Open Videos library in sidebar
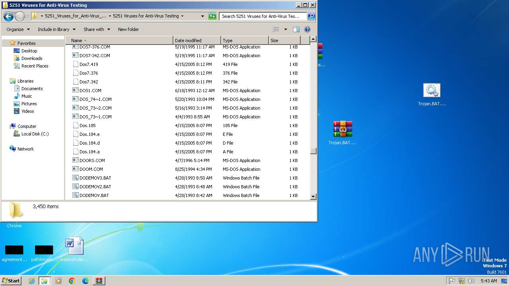This screenshot has height=286, width=509. pyautogui.click(x=27, y=111)
